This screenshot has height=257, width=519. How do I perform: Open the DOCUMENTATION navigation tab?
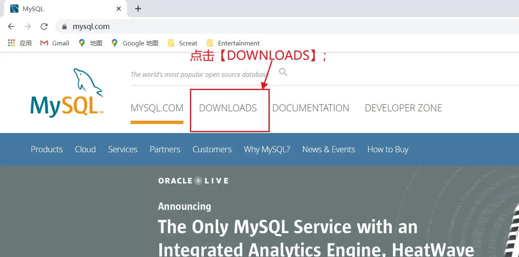[311, 108]
